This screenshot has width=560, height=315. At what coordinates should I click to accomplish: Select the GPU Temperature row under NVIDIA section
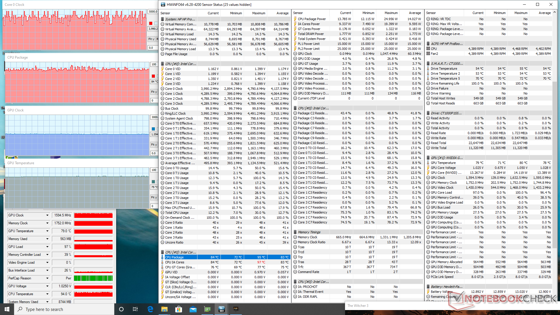pos(443,163)
